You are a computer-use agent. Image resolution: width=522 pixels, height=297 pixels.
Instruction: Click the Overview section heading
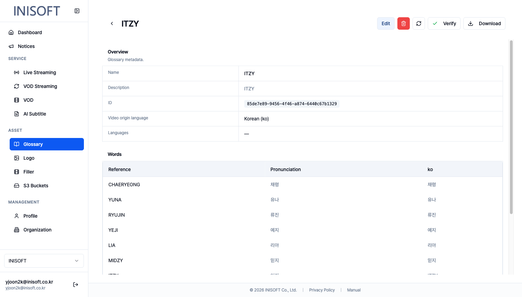pos(118,52)
